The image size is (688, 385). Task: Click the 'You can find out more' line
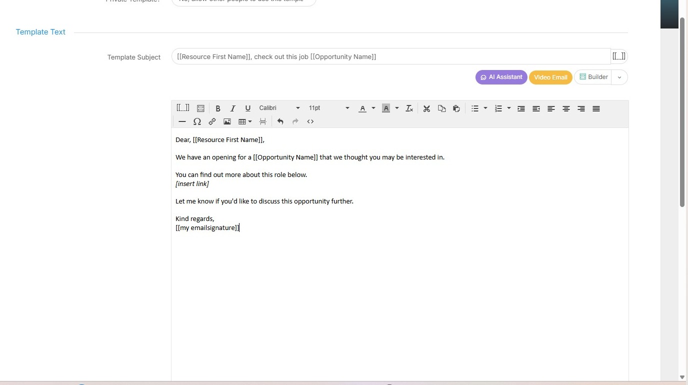(x=241, y=175)
